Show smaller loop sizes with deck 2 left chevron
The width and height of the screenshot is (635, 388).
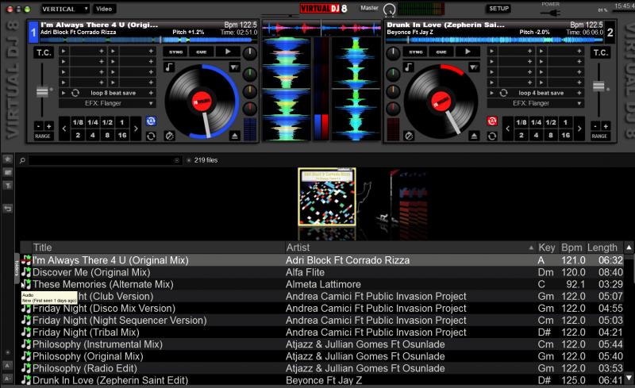click(x=507, y=129)
